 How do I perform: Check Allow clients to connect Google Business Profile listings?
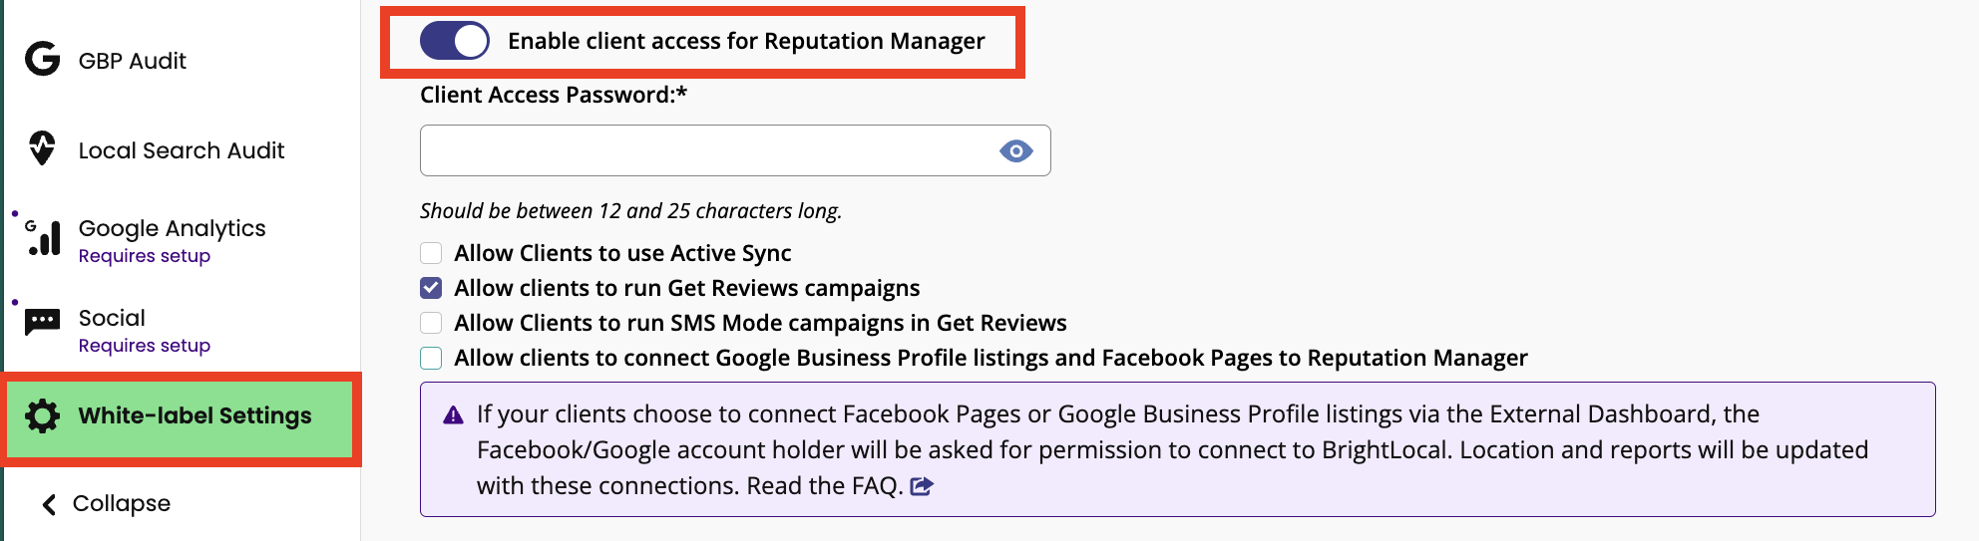pos(431,358)
